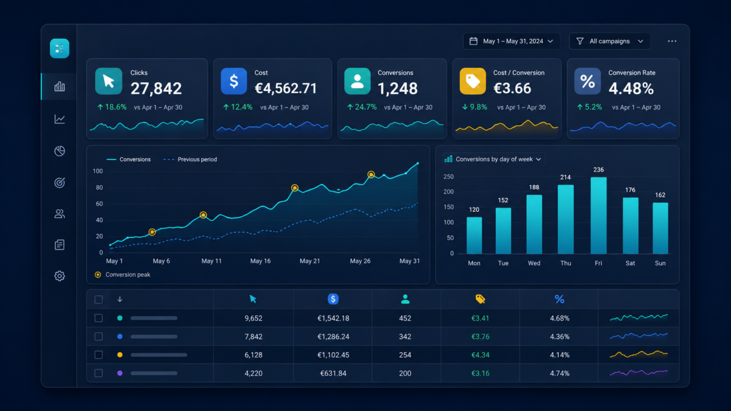The width and height of the screenshot is (731, 411).
Task: Click the conversion peak marker near May 21
Action: [x=295, y=188]
